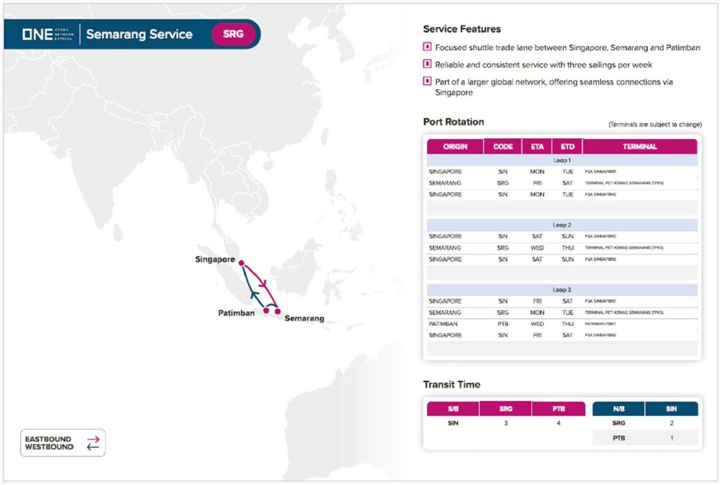Select the ORIGIN column header
Screen dimensions: 720x485
(455, 147)
